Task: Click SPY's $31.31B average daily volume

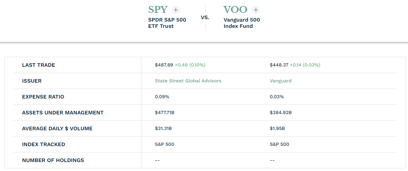Action: point(163,128)
